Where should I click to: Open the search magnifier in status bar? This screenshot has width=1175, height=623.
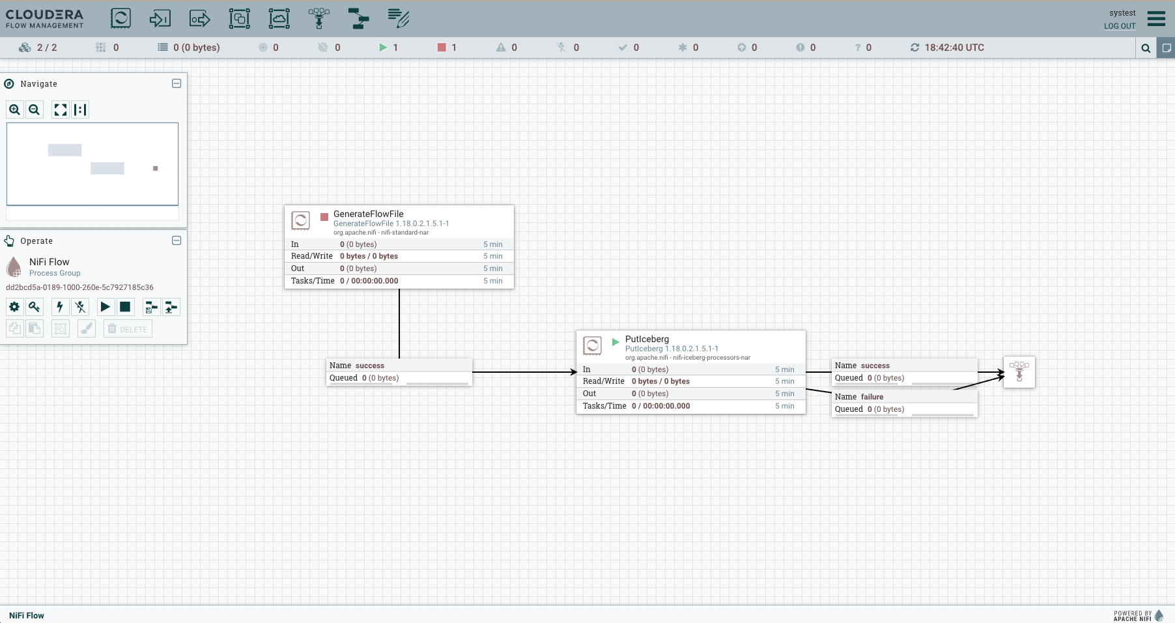click(x=1146, y=48)
